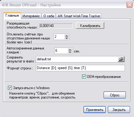Click the Калибровать button
Screen dimensions: 134x117
click(x=90, y=26)
